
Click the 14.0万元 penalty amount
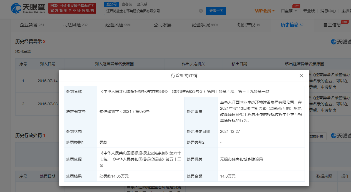[228, 176]
